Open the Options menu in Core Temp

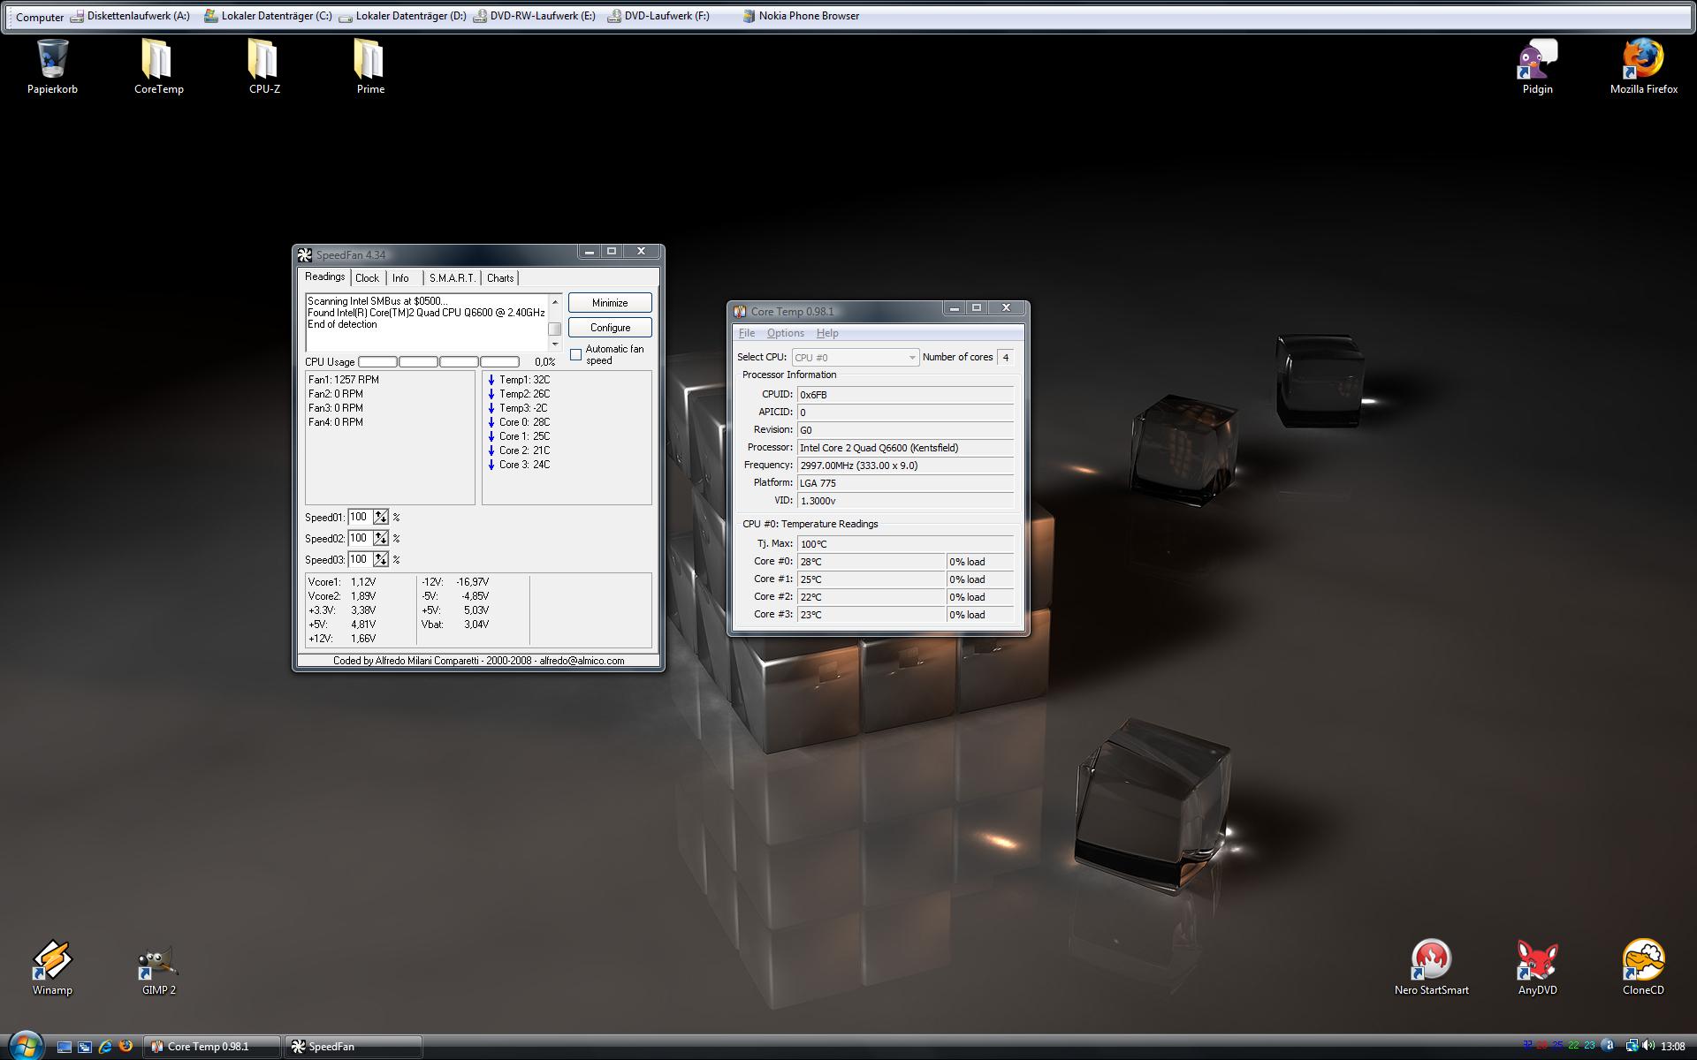(x=785, y=333)
